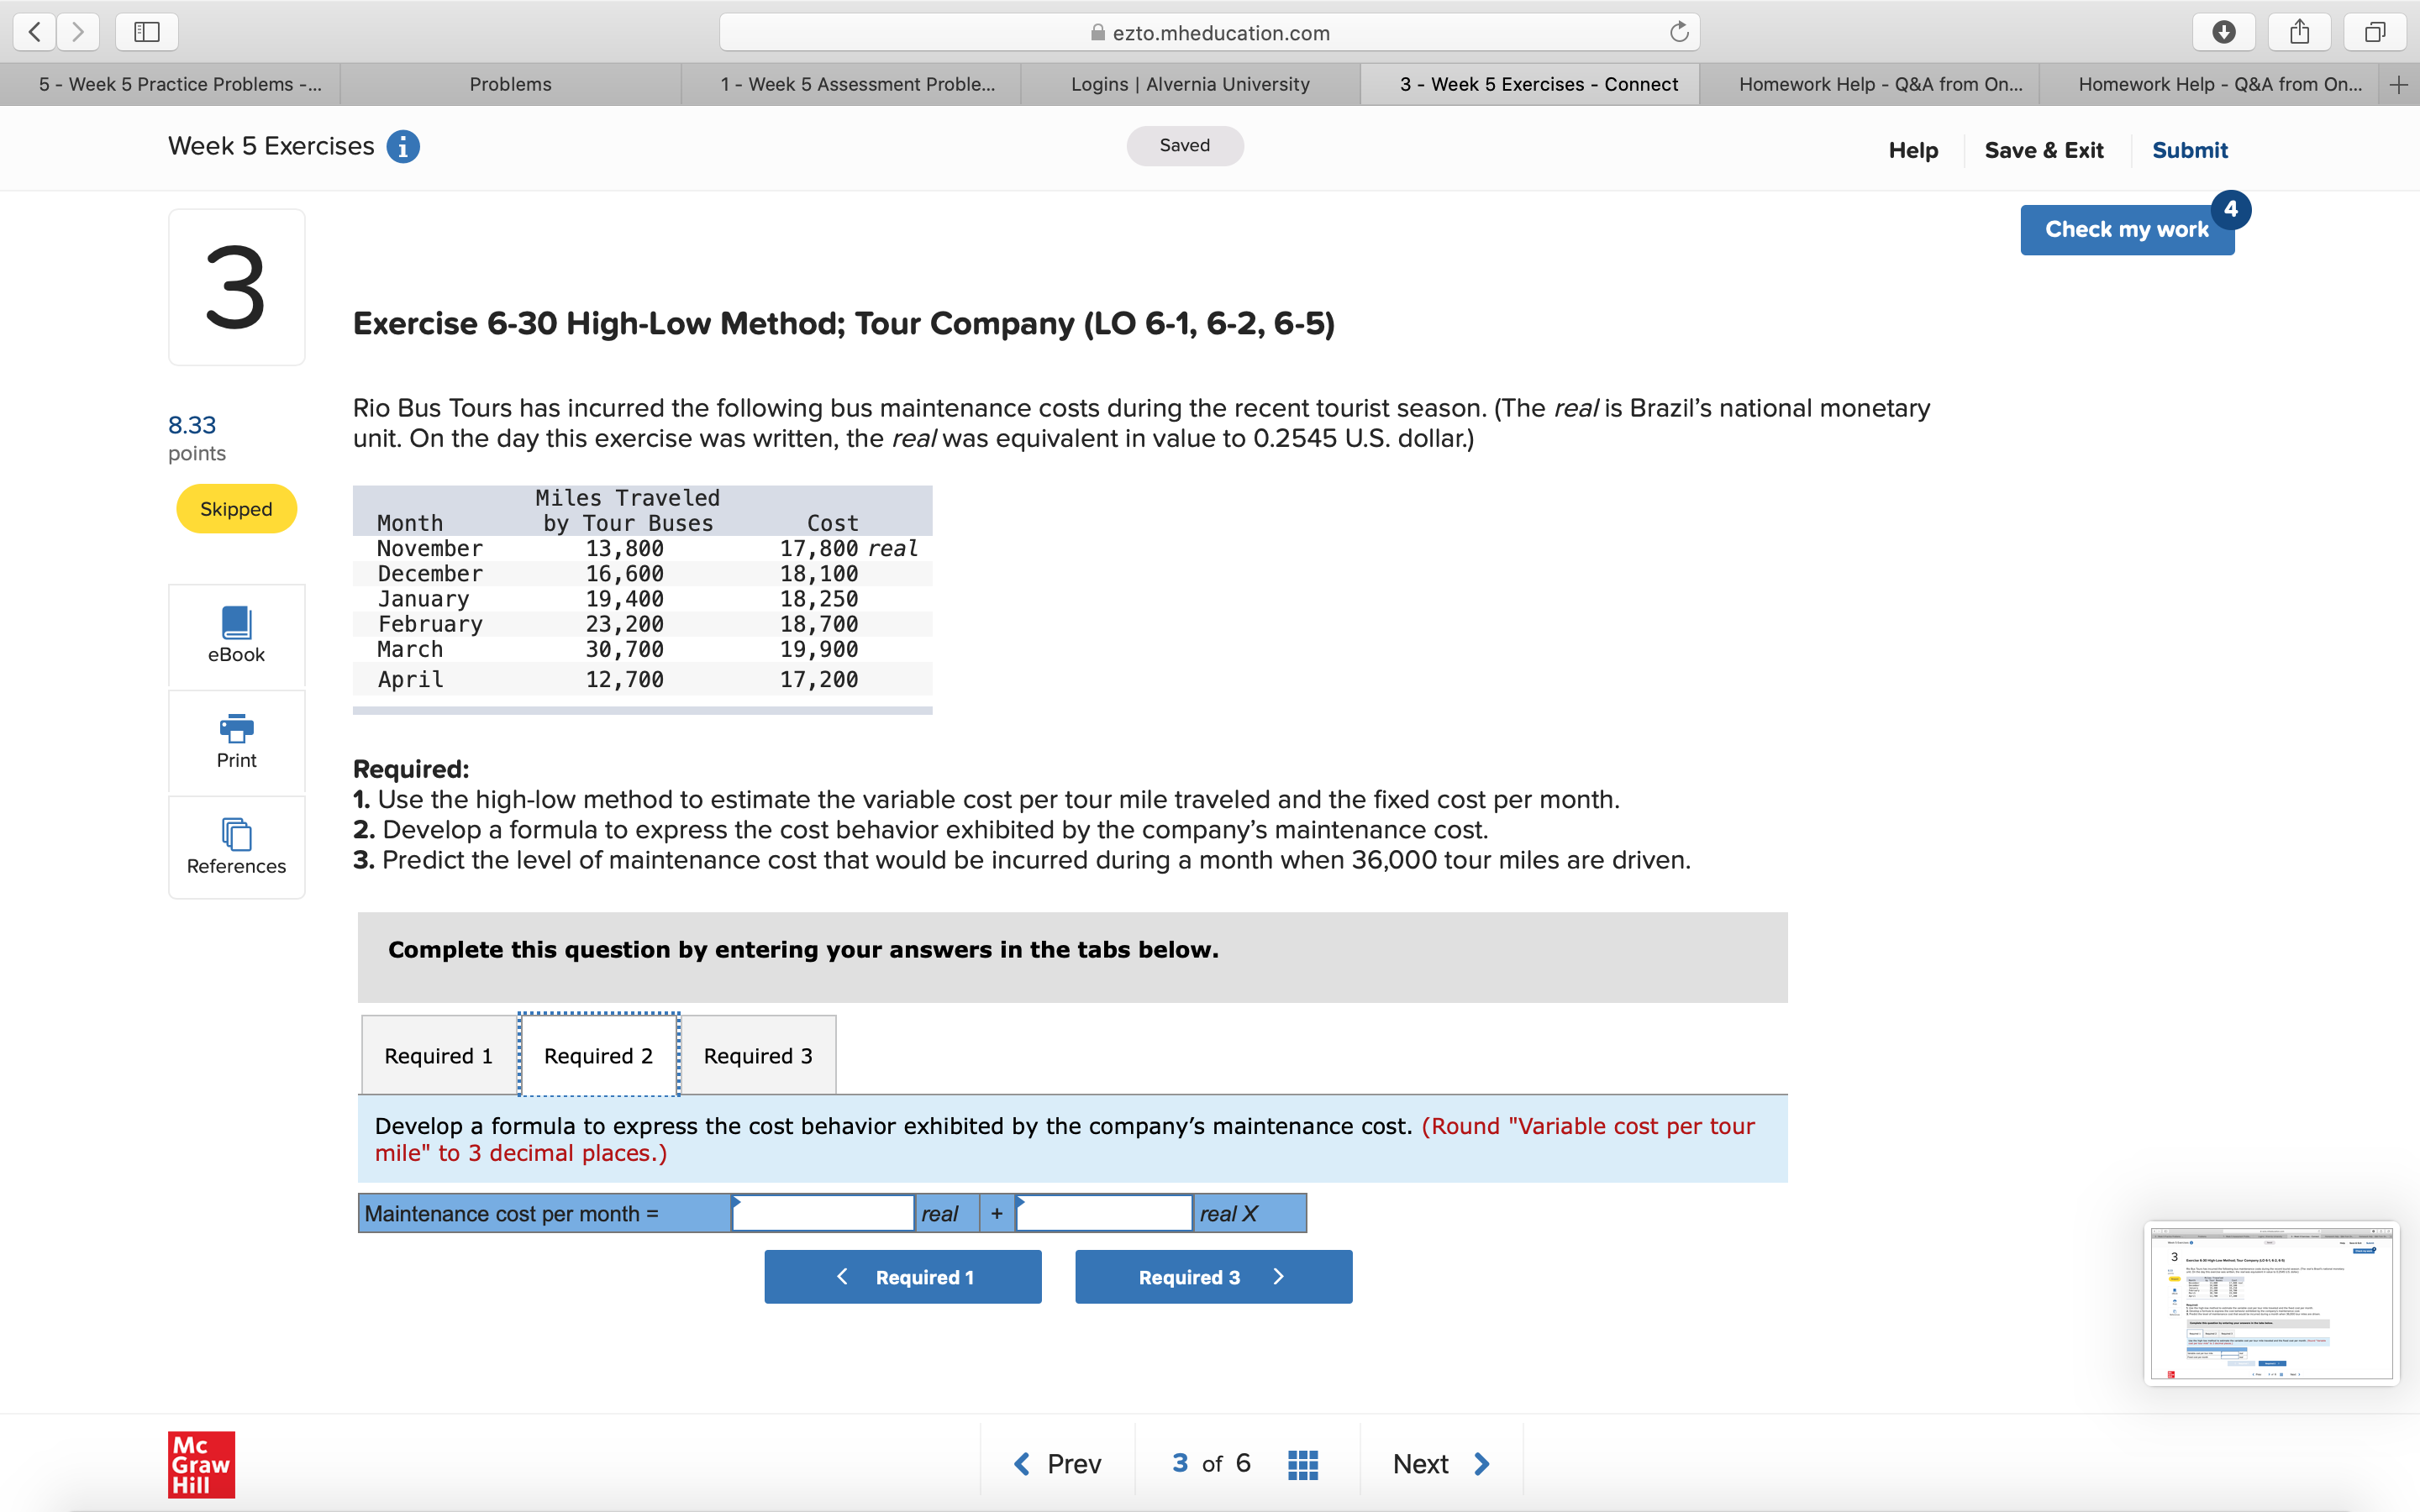This screenshot has width=2420, height=1512.
Task: Select the Logins | Alvernia University browser tab
Action: click(1189, 84)
